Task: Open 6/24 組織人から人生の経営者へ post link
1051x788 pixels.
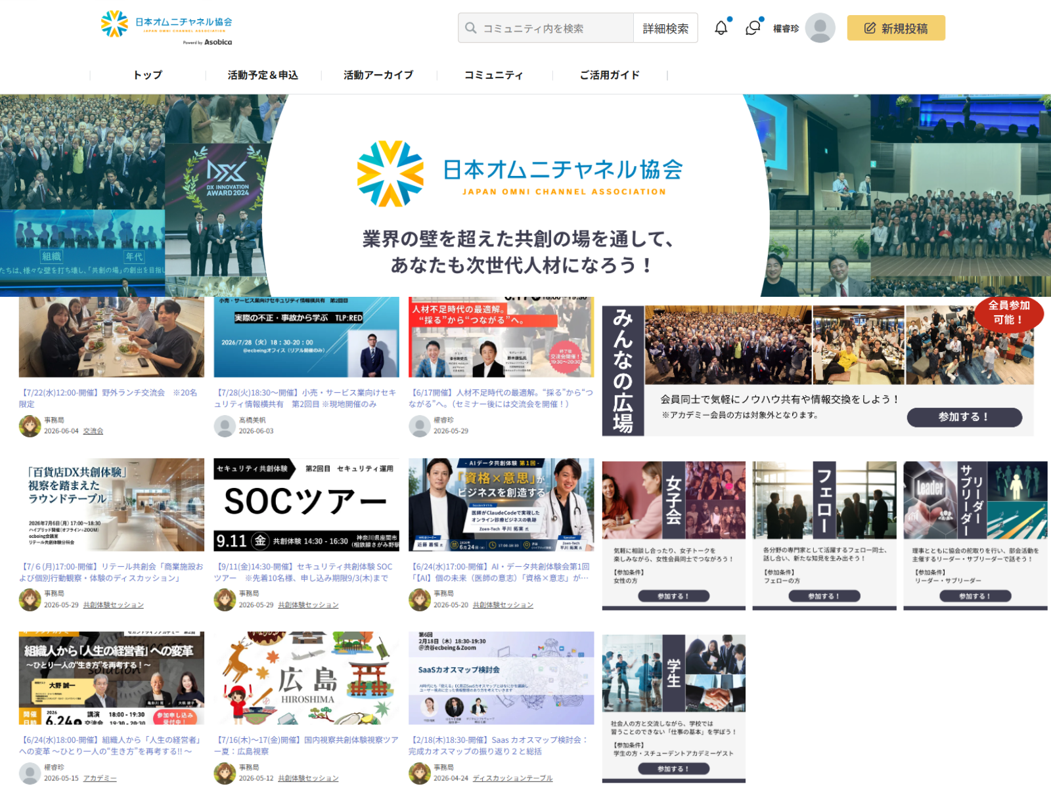Action: pyautogui.click(x=110, y=745)
